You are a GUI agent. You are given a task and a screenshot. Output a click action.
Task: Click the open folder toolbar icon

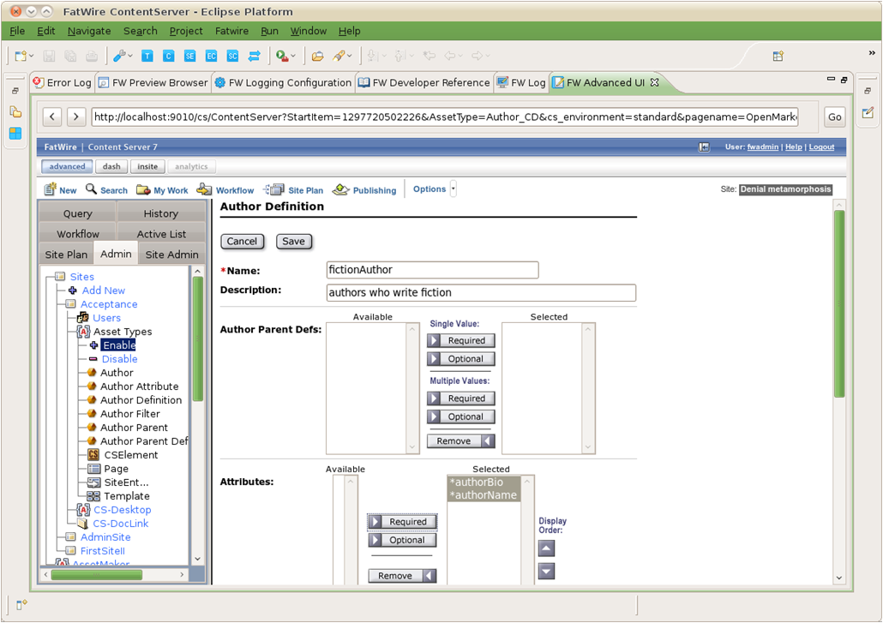(317, 56)
